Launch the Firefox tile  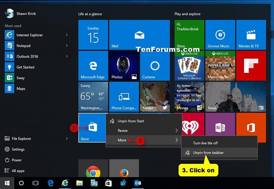(124, 168)
